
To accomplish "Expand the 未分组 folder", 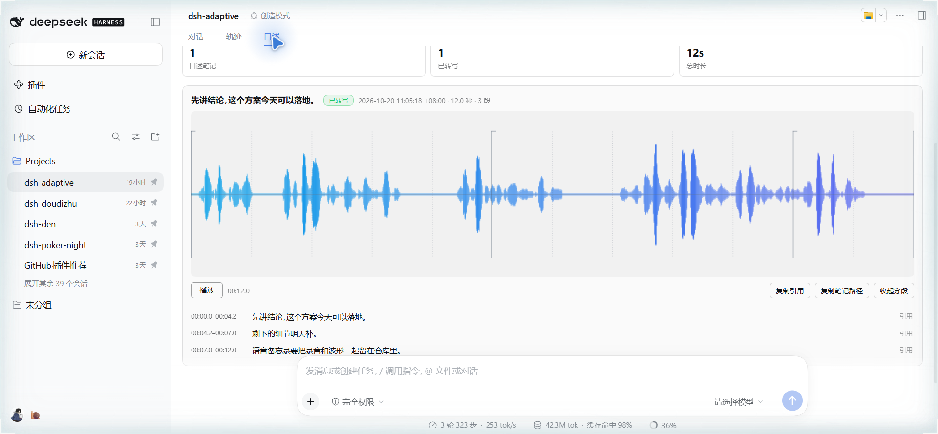I will pyautogui.click(x=32, y=305).
